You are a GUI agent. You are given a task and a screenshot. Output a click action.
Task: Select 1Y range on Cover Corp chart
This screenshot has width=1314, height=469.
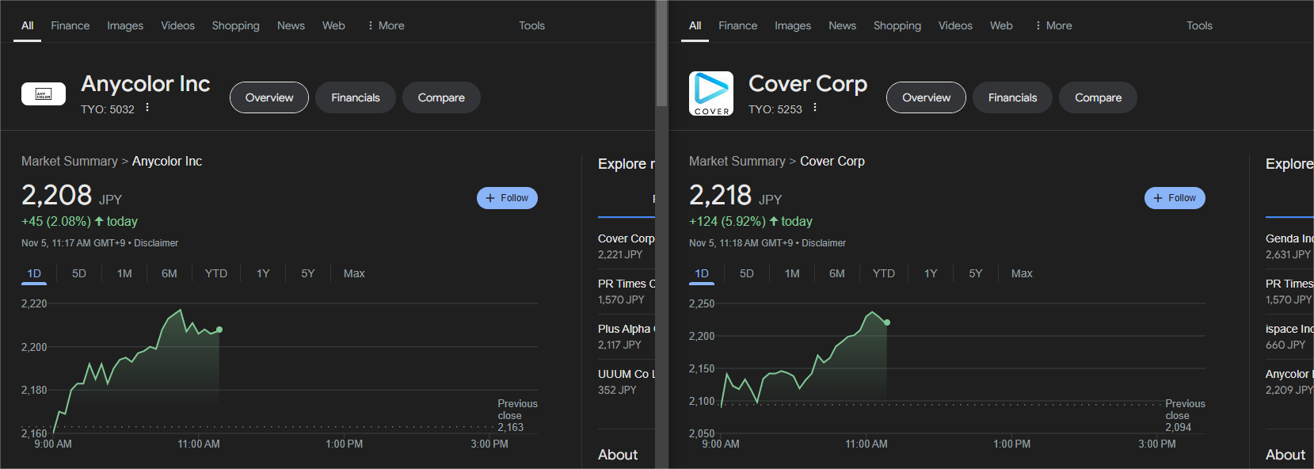click(931, 273)
